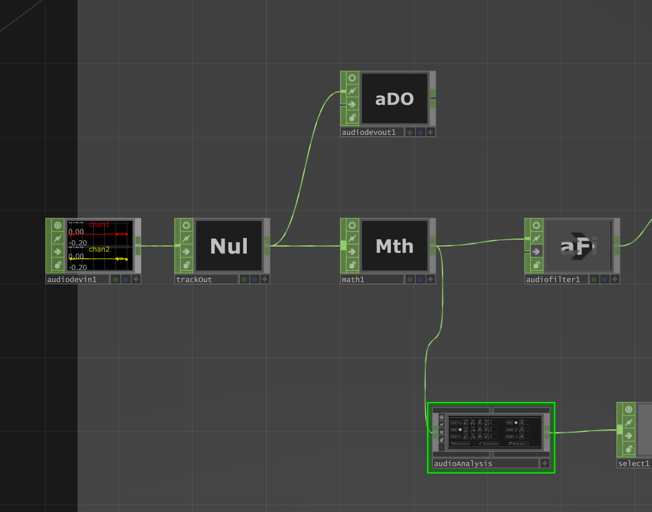Toggle bypass arrow flag on audiofilter1
The image size is (652, 512).
click(537, 252)
